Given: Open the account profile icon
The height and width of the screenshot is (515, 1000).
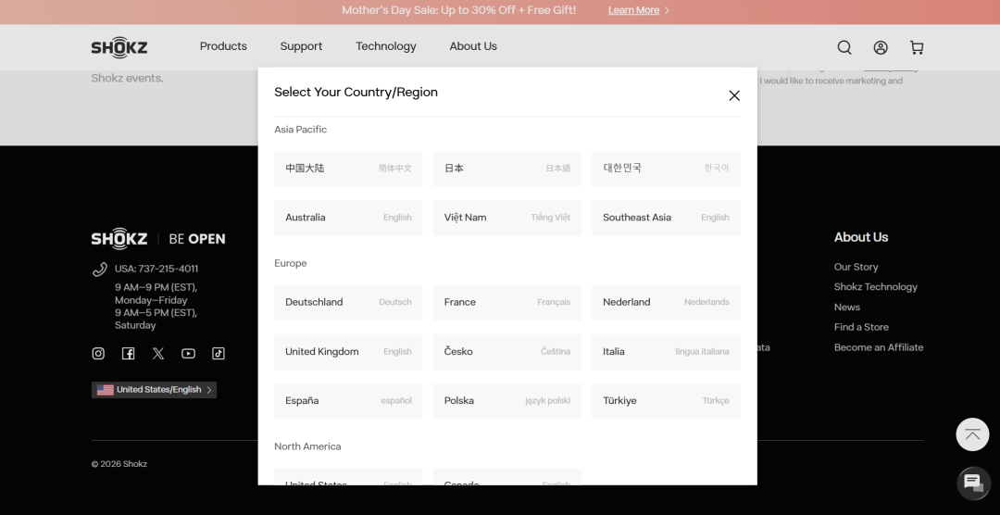Looking at the screenshot, I should tap(881, 47).
